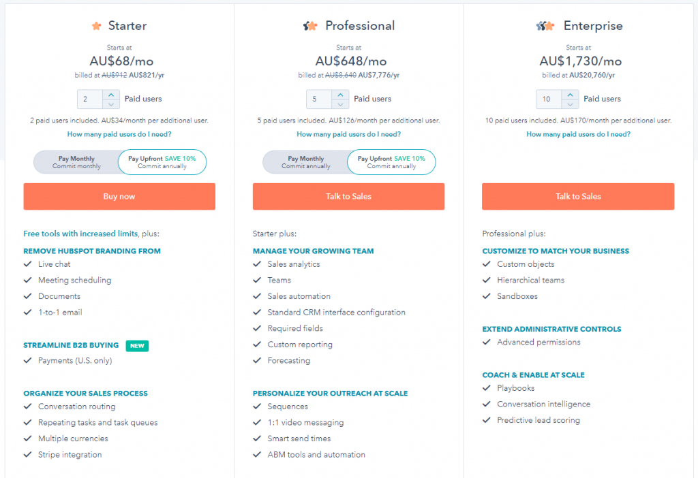698x478 pixels.
Task: Click the NEW badge next to Streamline B2B Buying
Action: pyautogui.click(x=137, y=346)
